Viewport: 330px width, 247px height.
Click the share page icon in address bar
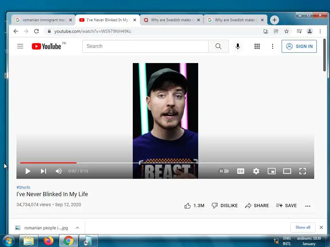coord(276,31)
